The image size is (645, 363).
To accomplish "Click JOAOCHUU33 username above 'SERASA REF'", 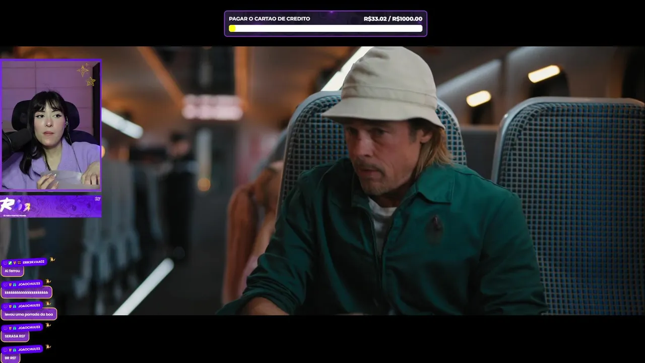I will (29, 327).
